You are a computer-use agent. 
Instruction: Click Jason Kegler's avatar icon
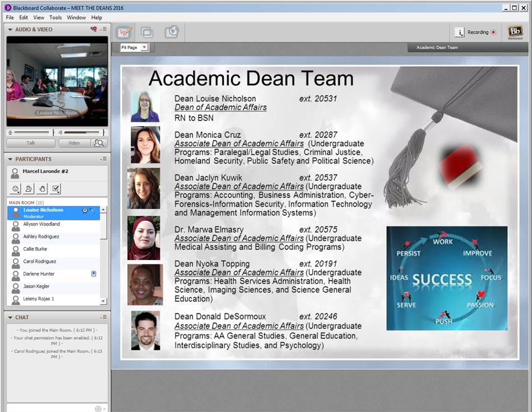click(x=16, y=288)
